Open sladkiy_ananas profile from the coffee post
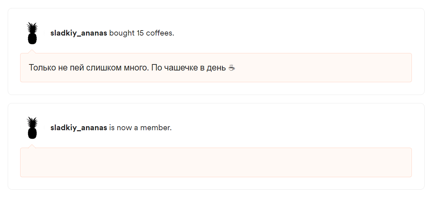Image resolution: width=432 pixels, height=197 pixels. coord(79,33)
